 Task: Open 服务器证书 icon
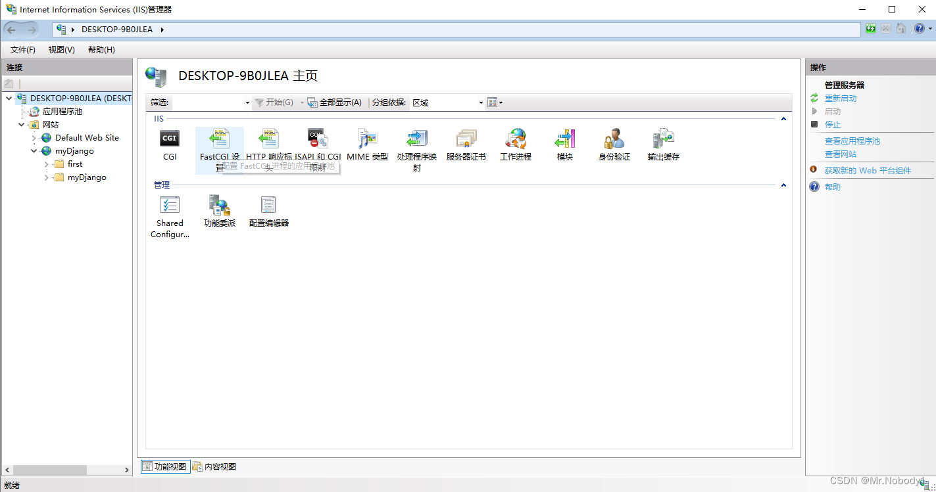(x=466, y=141)
